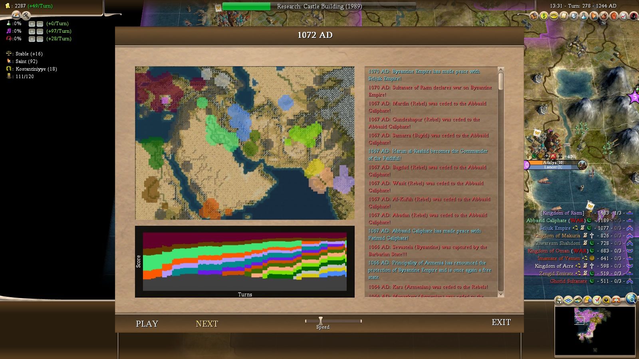Toggle the yellow question-mark bubble button

[607, 300]
